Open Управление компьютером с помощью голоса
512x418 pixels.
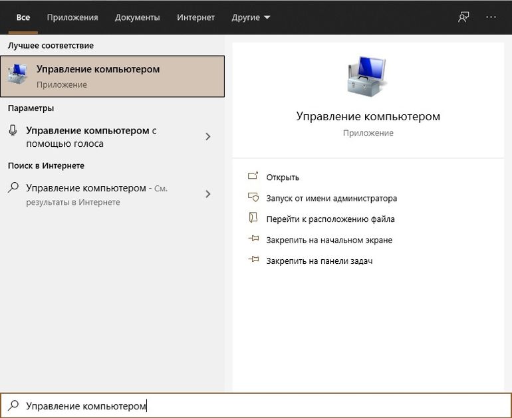click(112, 137)
